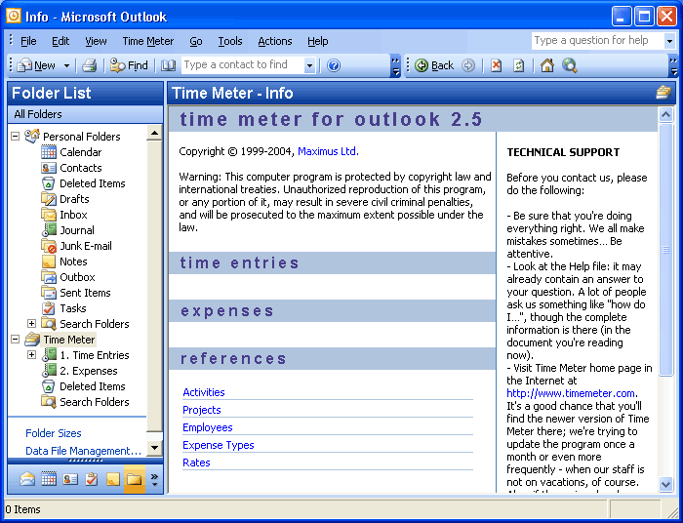Screen dimensions: 683x523
Task: Open the Rates reference link
Action: point(196,463)
